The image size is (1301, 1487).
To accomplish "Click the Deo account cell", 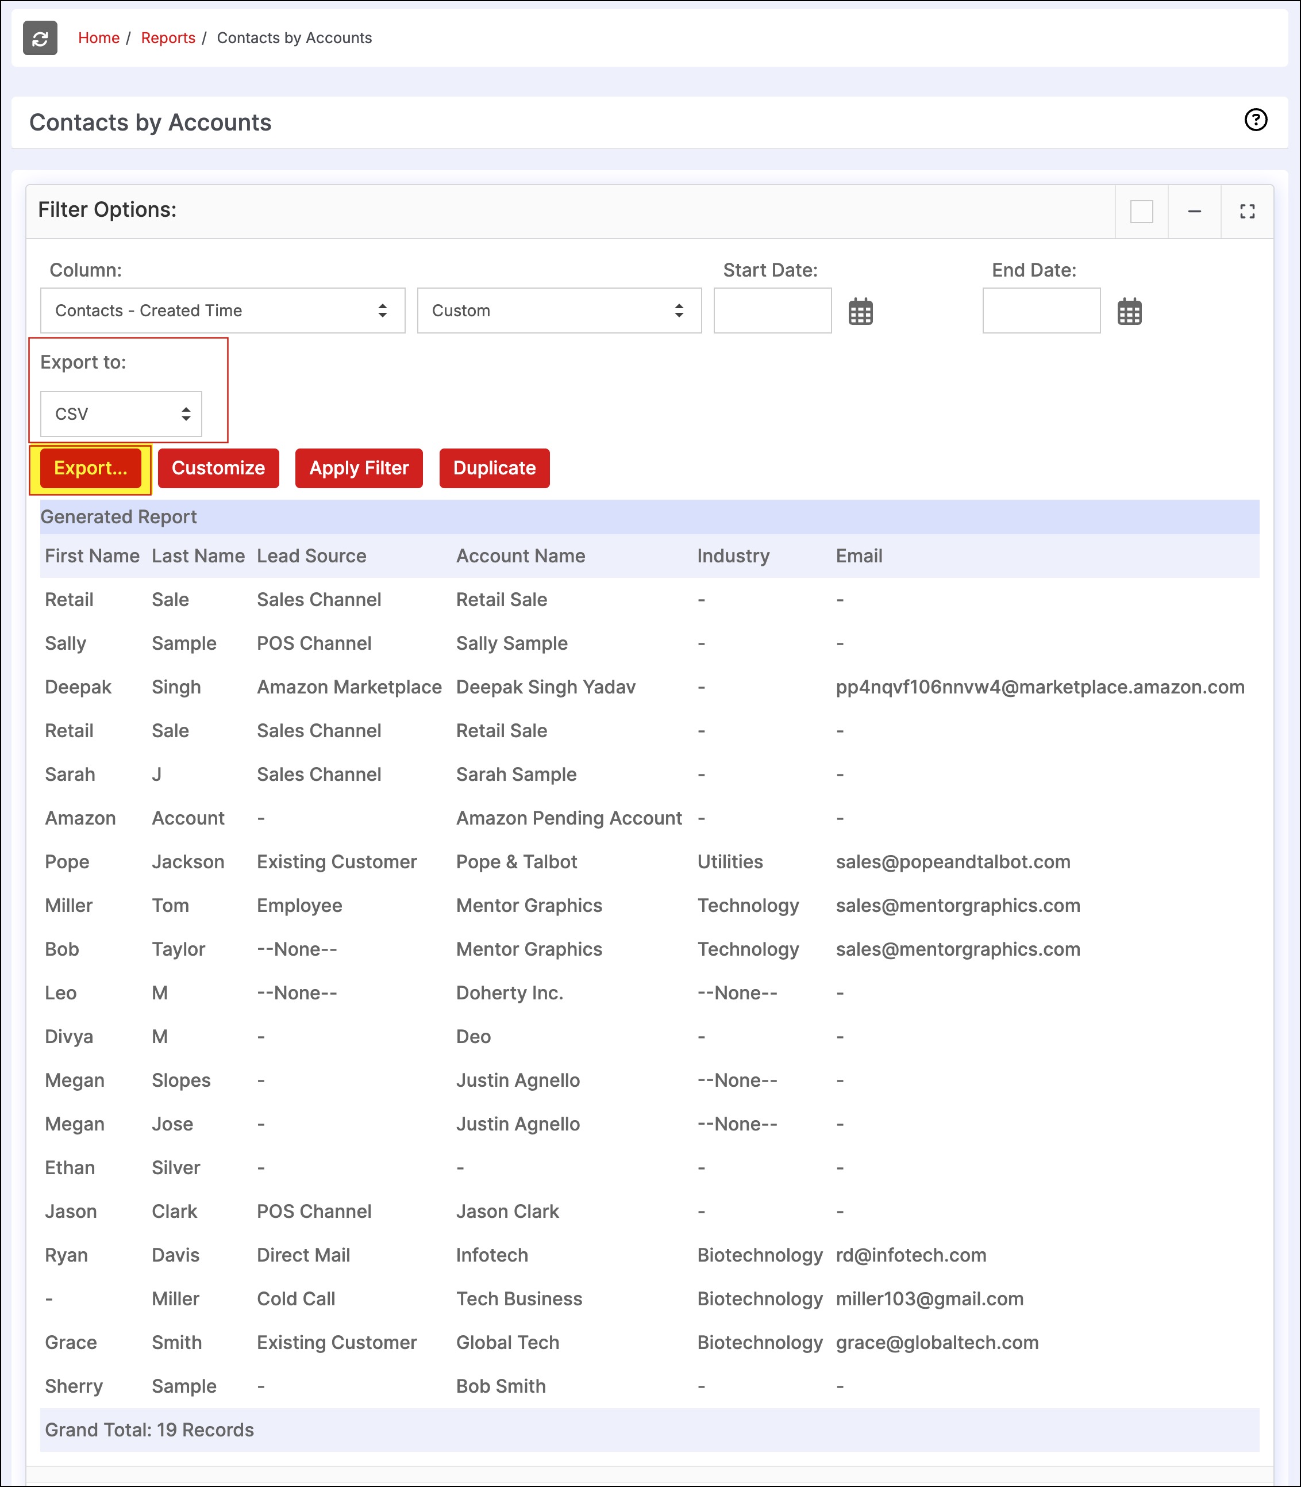I will point(474,1037).
